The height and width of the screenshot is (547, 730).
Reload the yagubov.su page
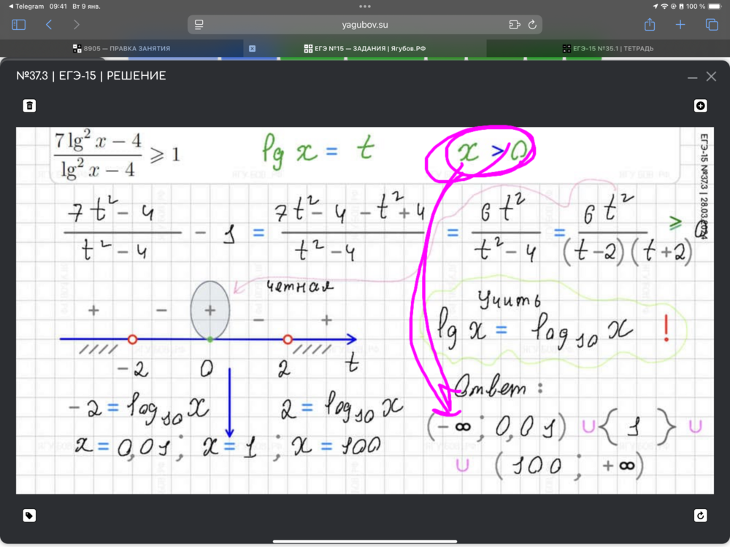pyautogui.click(x=532, y=25)
